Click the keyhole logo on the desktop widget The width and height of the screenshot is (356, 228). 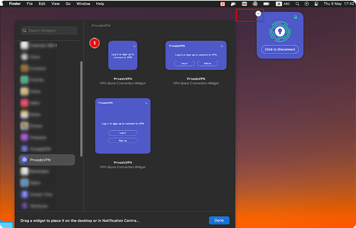280,32
